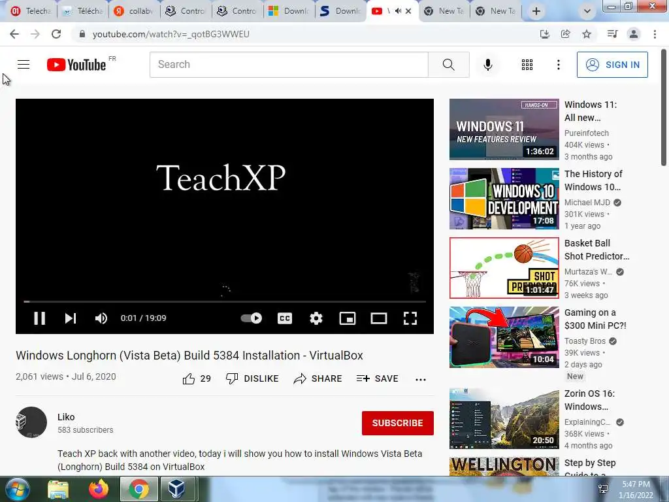
Task: Open the Liko channel name link
Action: click(x=66, y=417)
